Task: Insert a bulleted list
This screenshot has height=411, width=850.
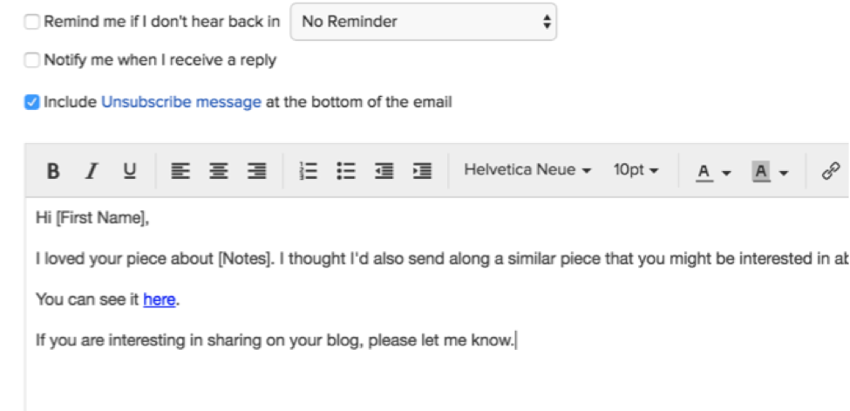Action: pyautogui.click(x=346, y=171)
